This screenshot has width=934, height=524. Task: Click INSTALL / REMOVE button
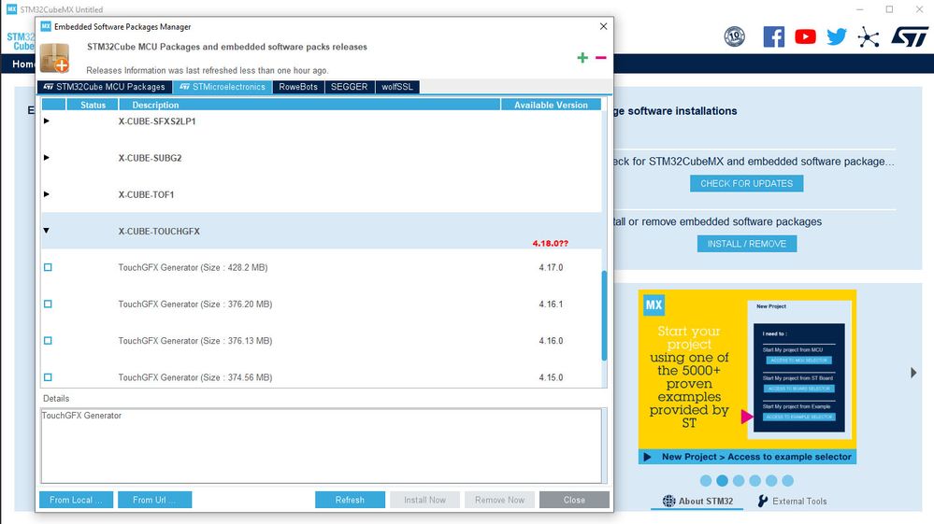point(746,244)
